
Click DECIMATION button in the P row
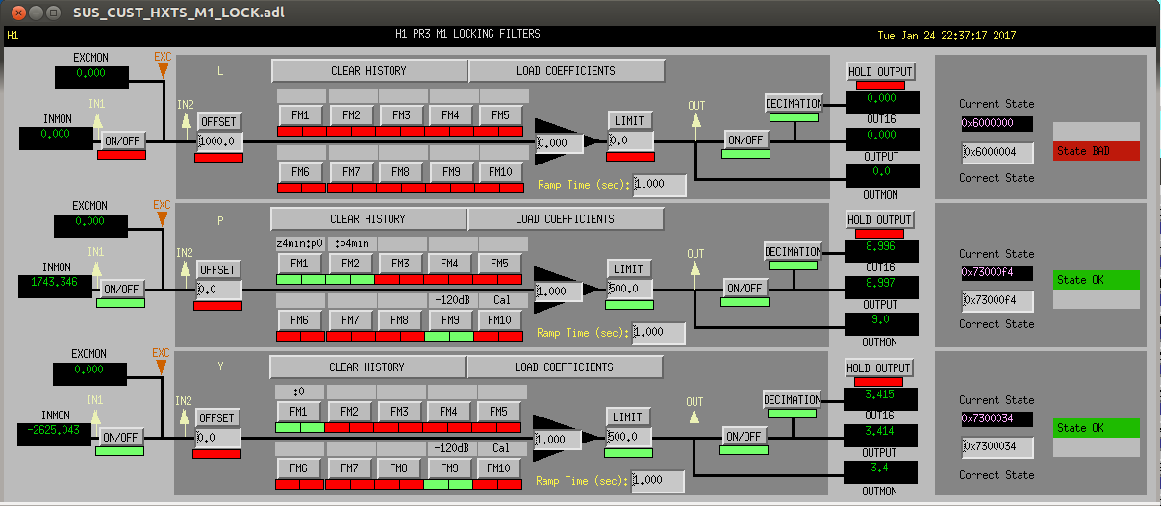coord(794,252)
